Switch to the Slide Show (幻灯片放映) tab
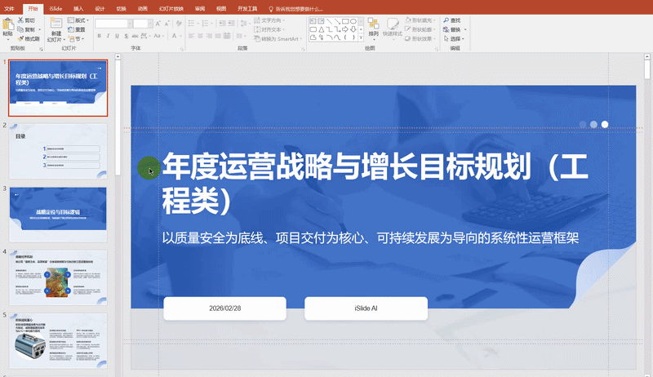Image resolution: width=653 pixels, height=377 pixels. [x=171, y=9]
